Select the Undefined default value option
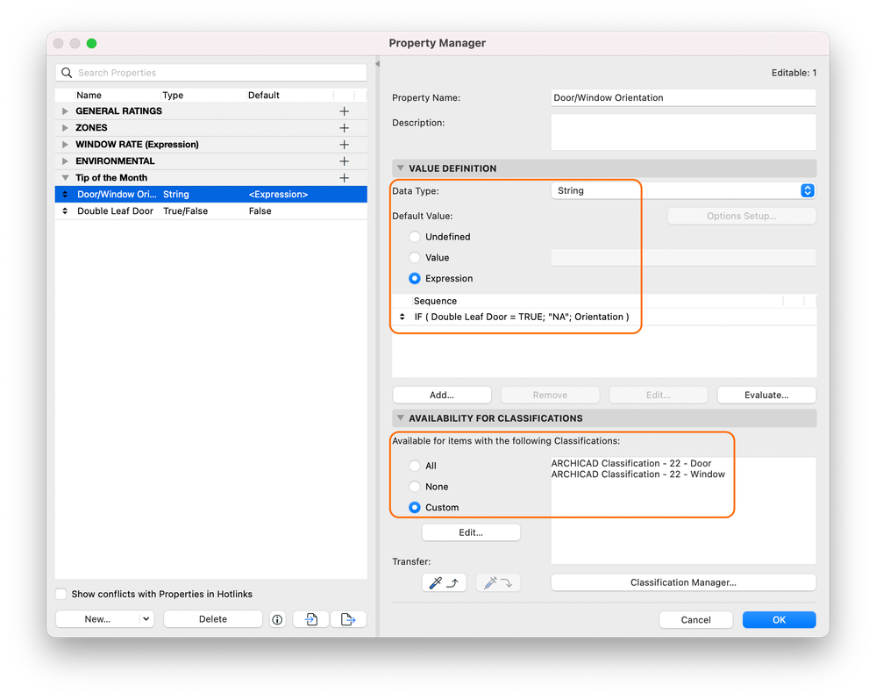 [x=415, y=237]
